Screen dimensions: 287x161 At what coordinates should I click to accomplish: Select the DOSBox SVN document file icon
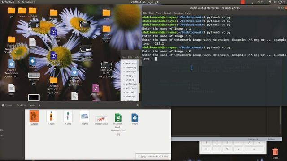[74, 72]
